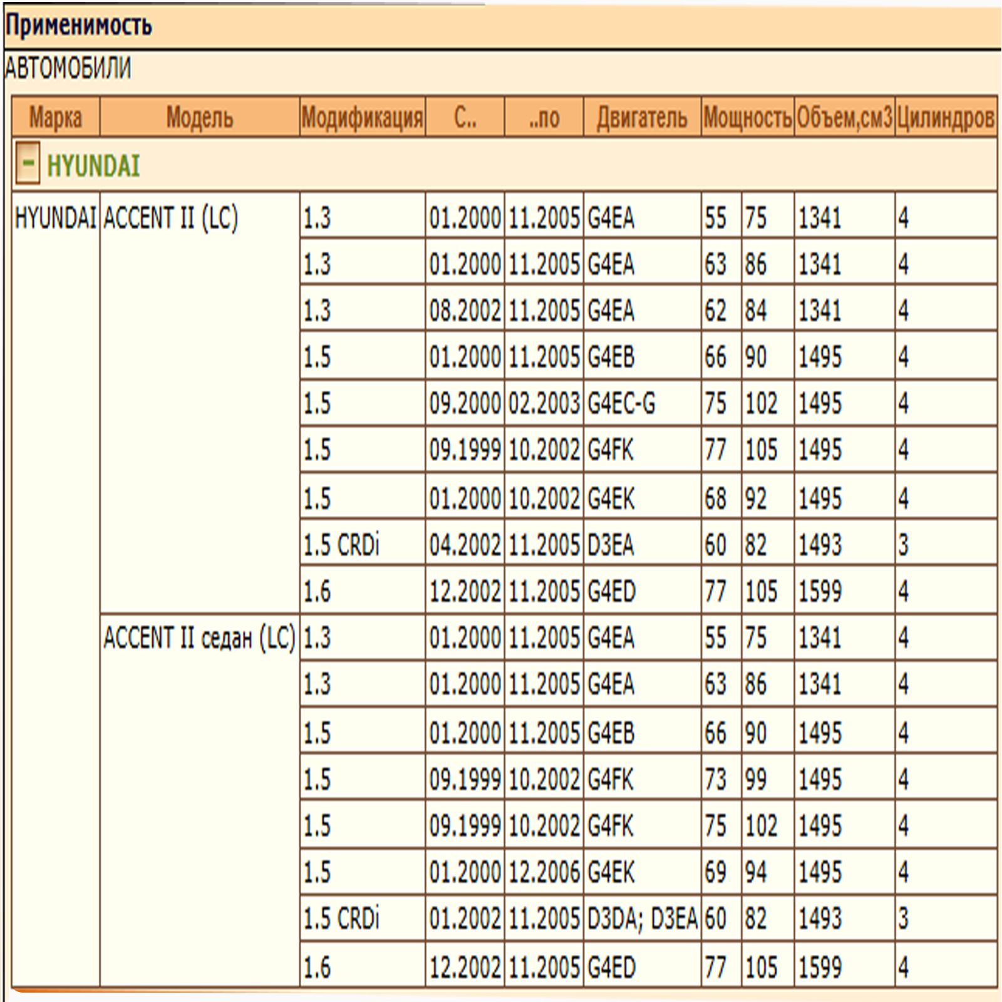Screen dimensions: 1002x1002
Task: Click the HYUNDAI group heading
Action: [93, 166]
